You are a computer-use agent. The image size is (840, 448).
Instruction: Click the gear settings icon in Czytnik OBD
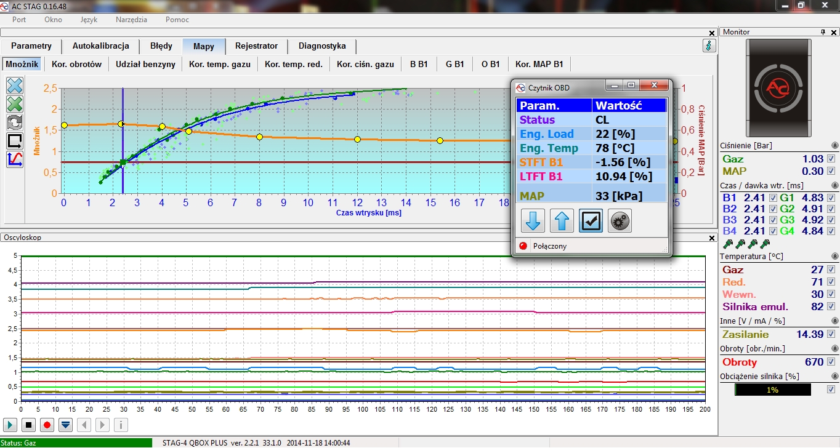[x=620, y=222]
